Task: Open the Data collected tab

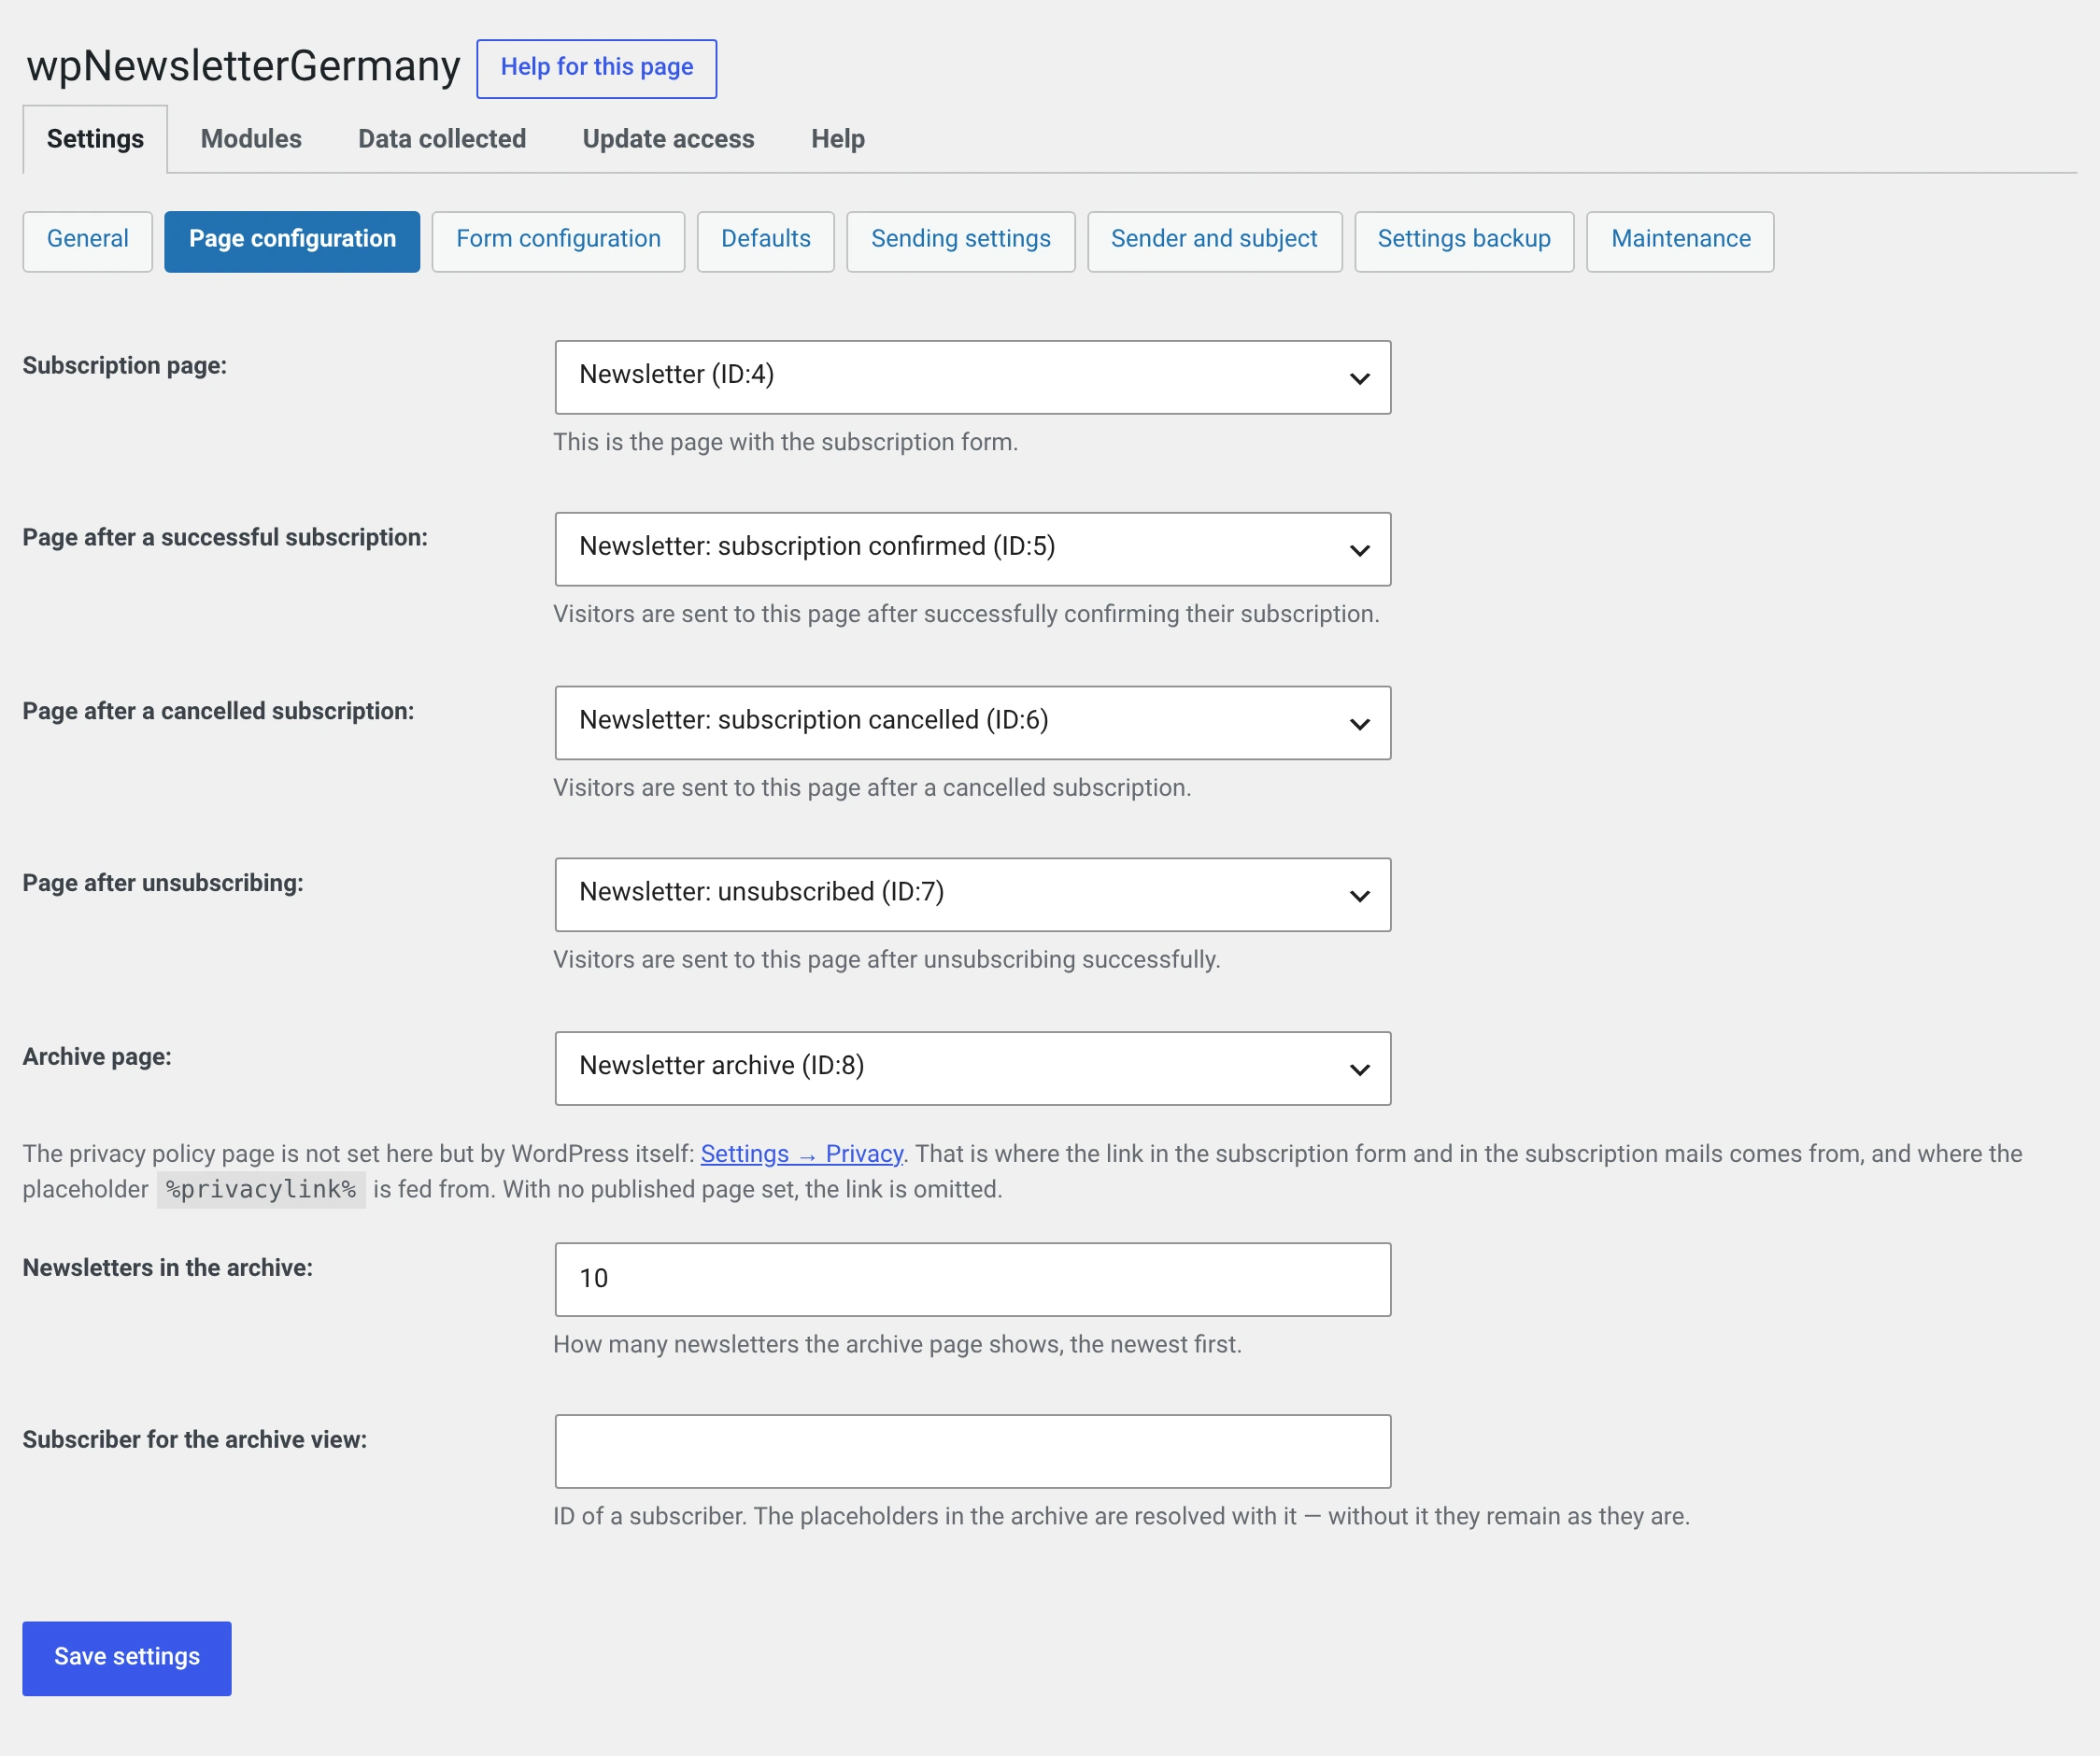Action: point(442,139)
